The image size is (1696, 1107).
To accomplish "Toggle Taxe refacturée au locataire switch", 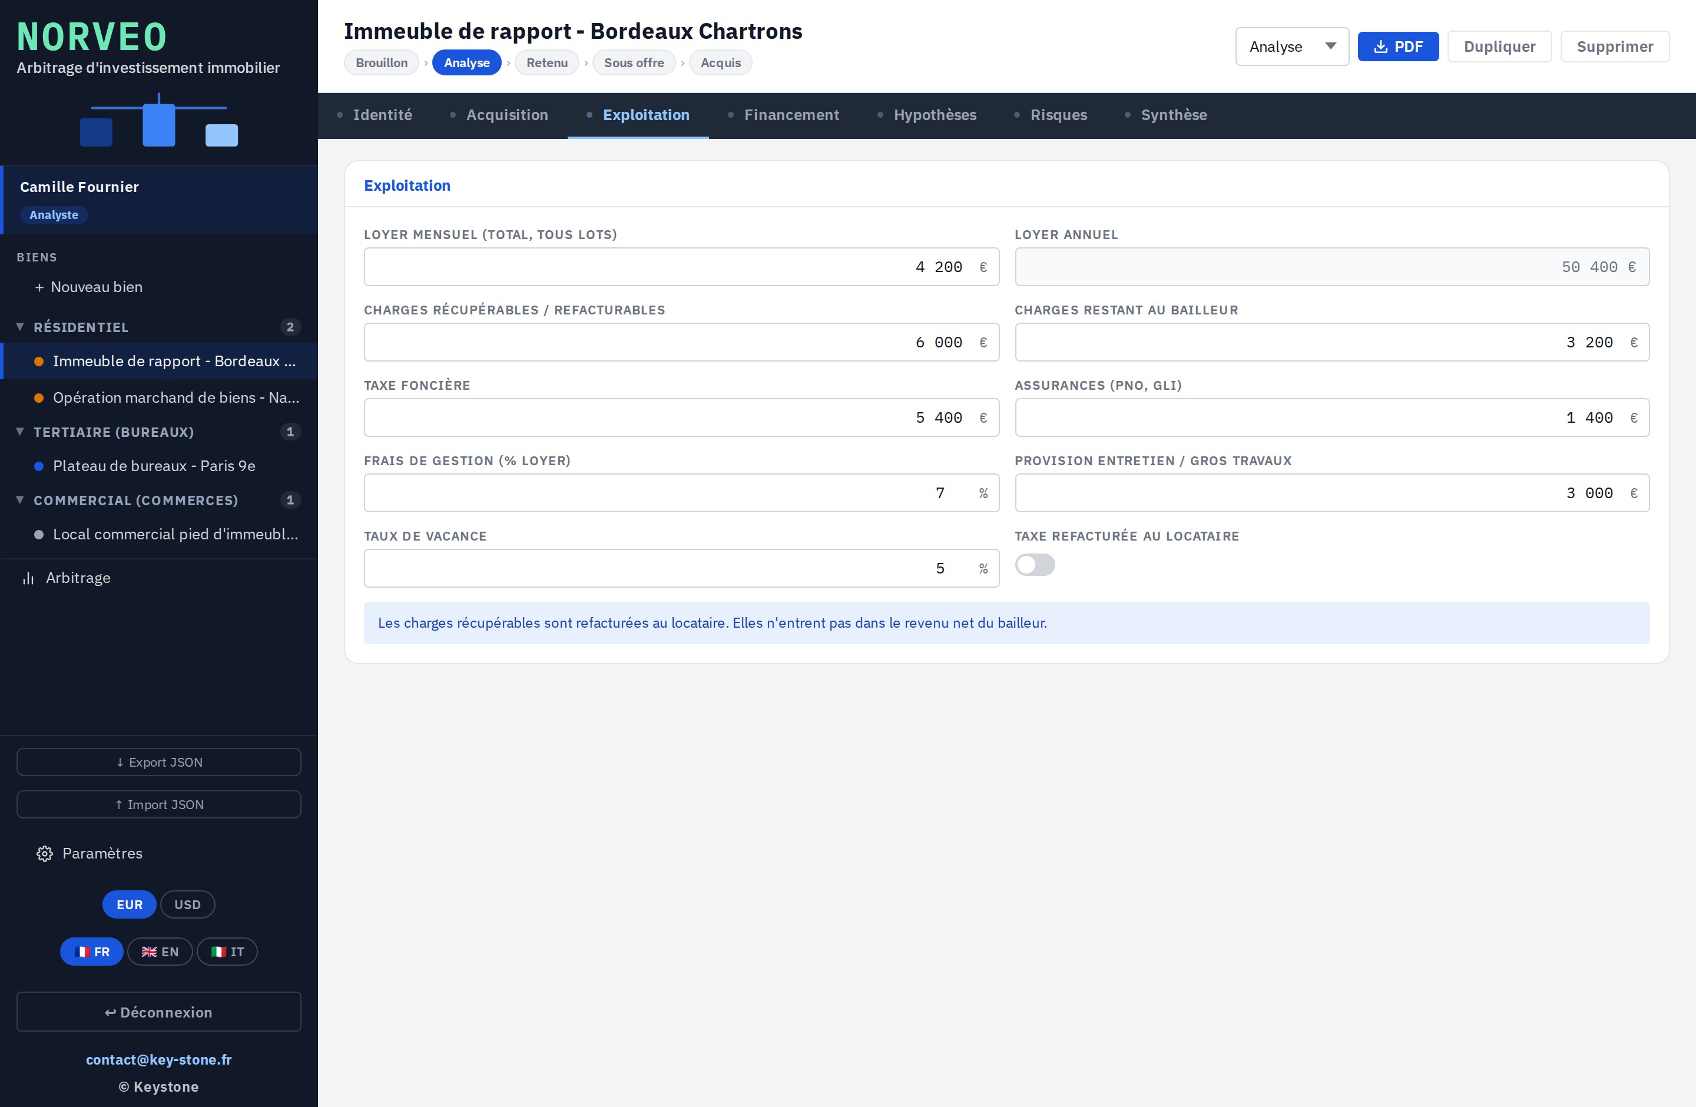I will point(1035,565).
